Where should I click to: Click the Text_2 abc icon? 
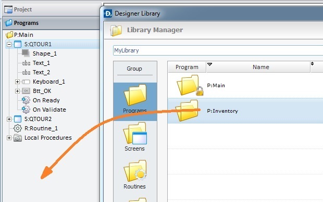26,72
